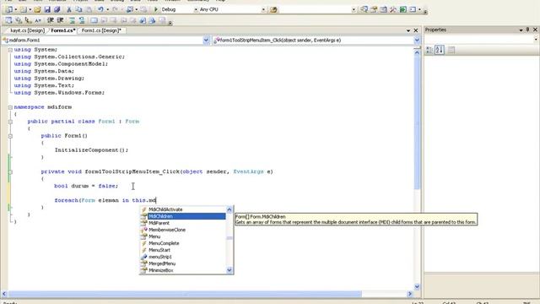Collapse the Form1() constructor outline
Viewport: 540px width, 304px height.
click(x=10, y=136)
